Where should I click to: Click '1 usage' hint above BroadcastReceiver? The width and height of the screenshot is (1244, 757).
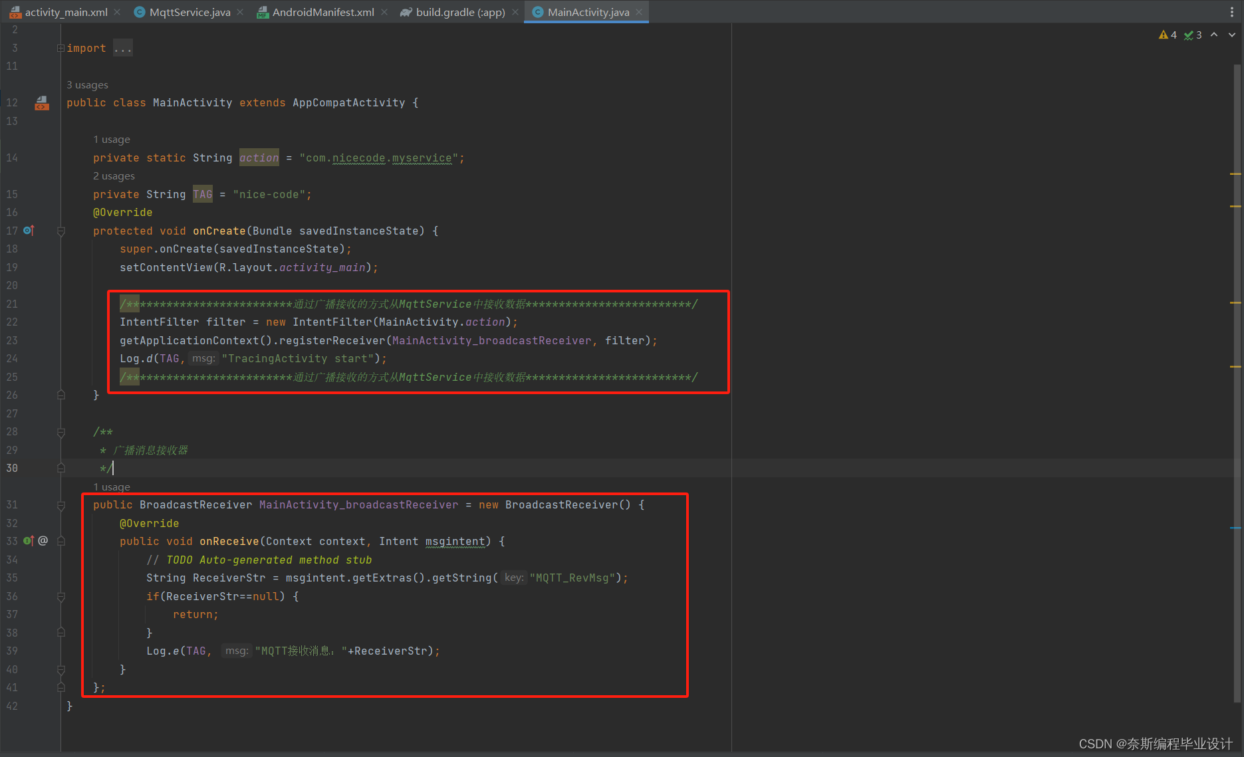click(x=112, y=487)
